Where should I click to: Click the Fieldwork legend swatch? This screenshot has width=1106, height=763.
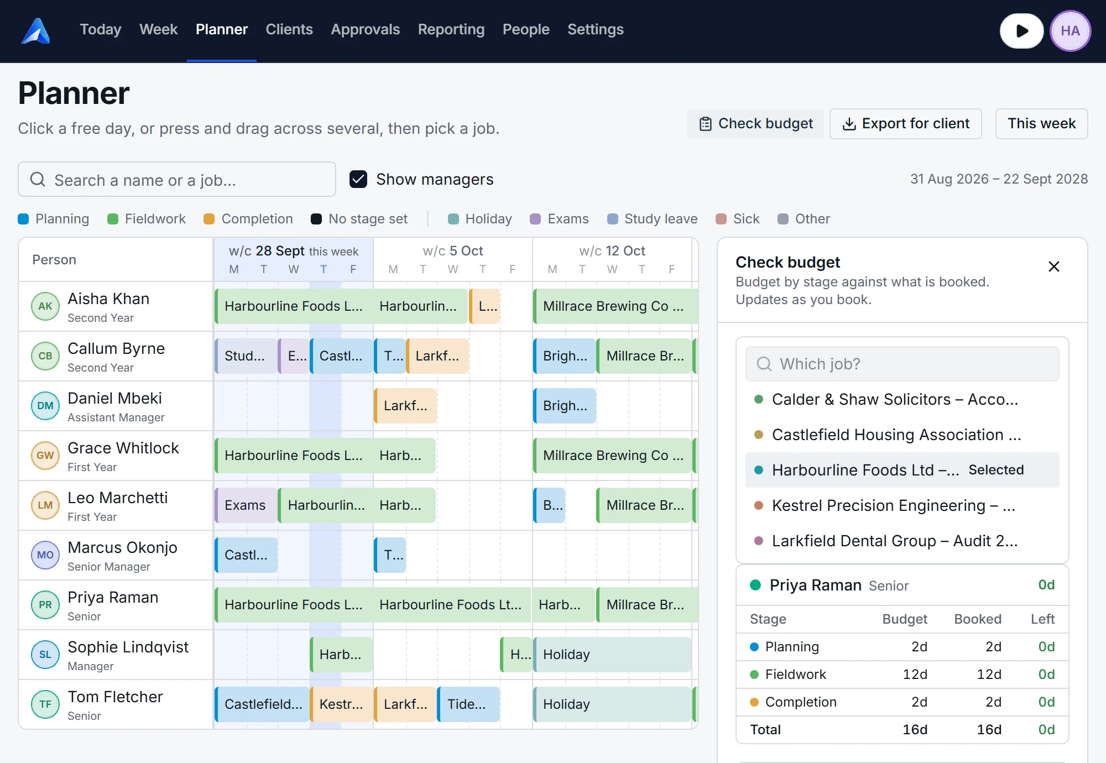point(113,219)
